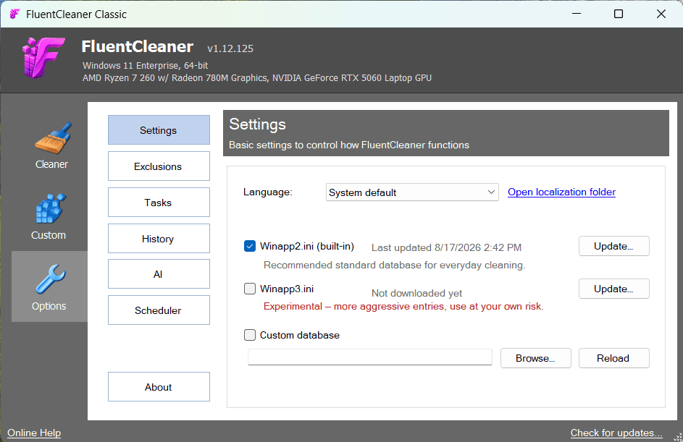The image size is (683, 442).
Task: Click the window resize grip in corner
Action: click(678, 437)
